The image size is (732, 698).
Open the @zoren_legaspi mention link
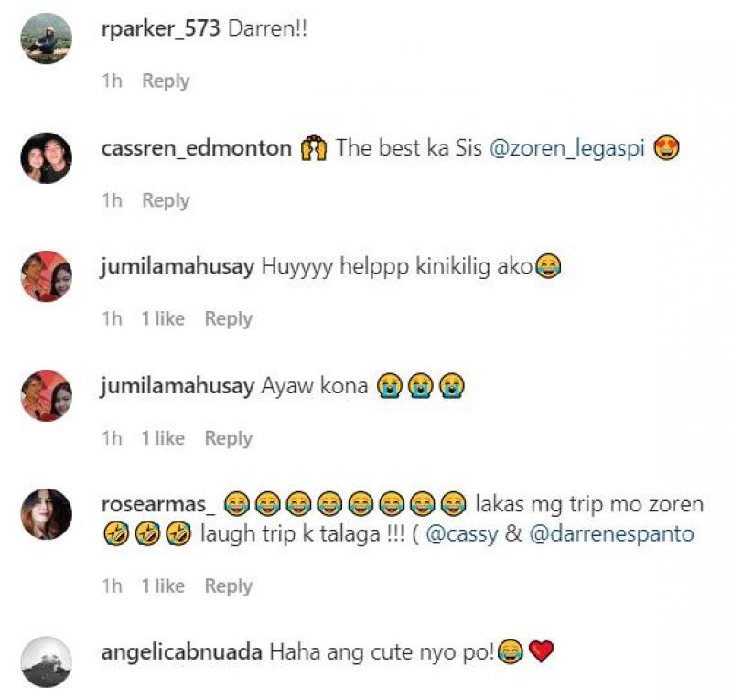point(567,148)
